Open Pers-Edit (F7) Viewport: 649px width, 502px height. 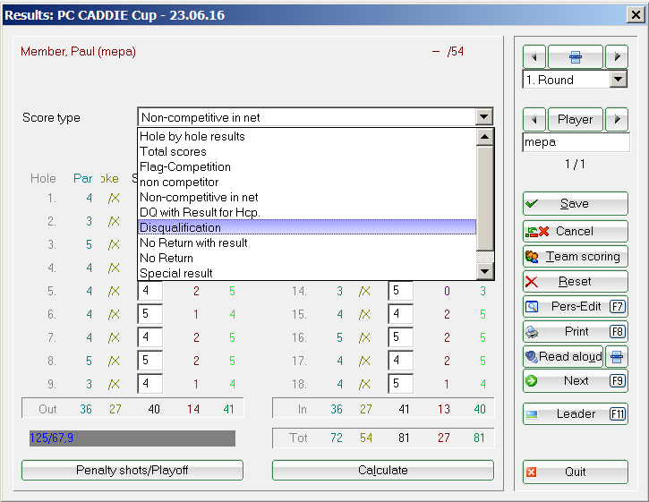tap(576, 307)
